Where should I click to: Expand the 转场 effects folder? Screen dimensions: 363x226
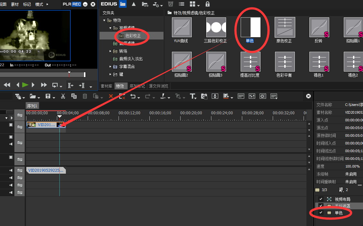pyautogui.click(x=110, y=51)
